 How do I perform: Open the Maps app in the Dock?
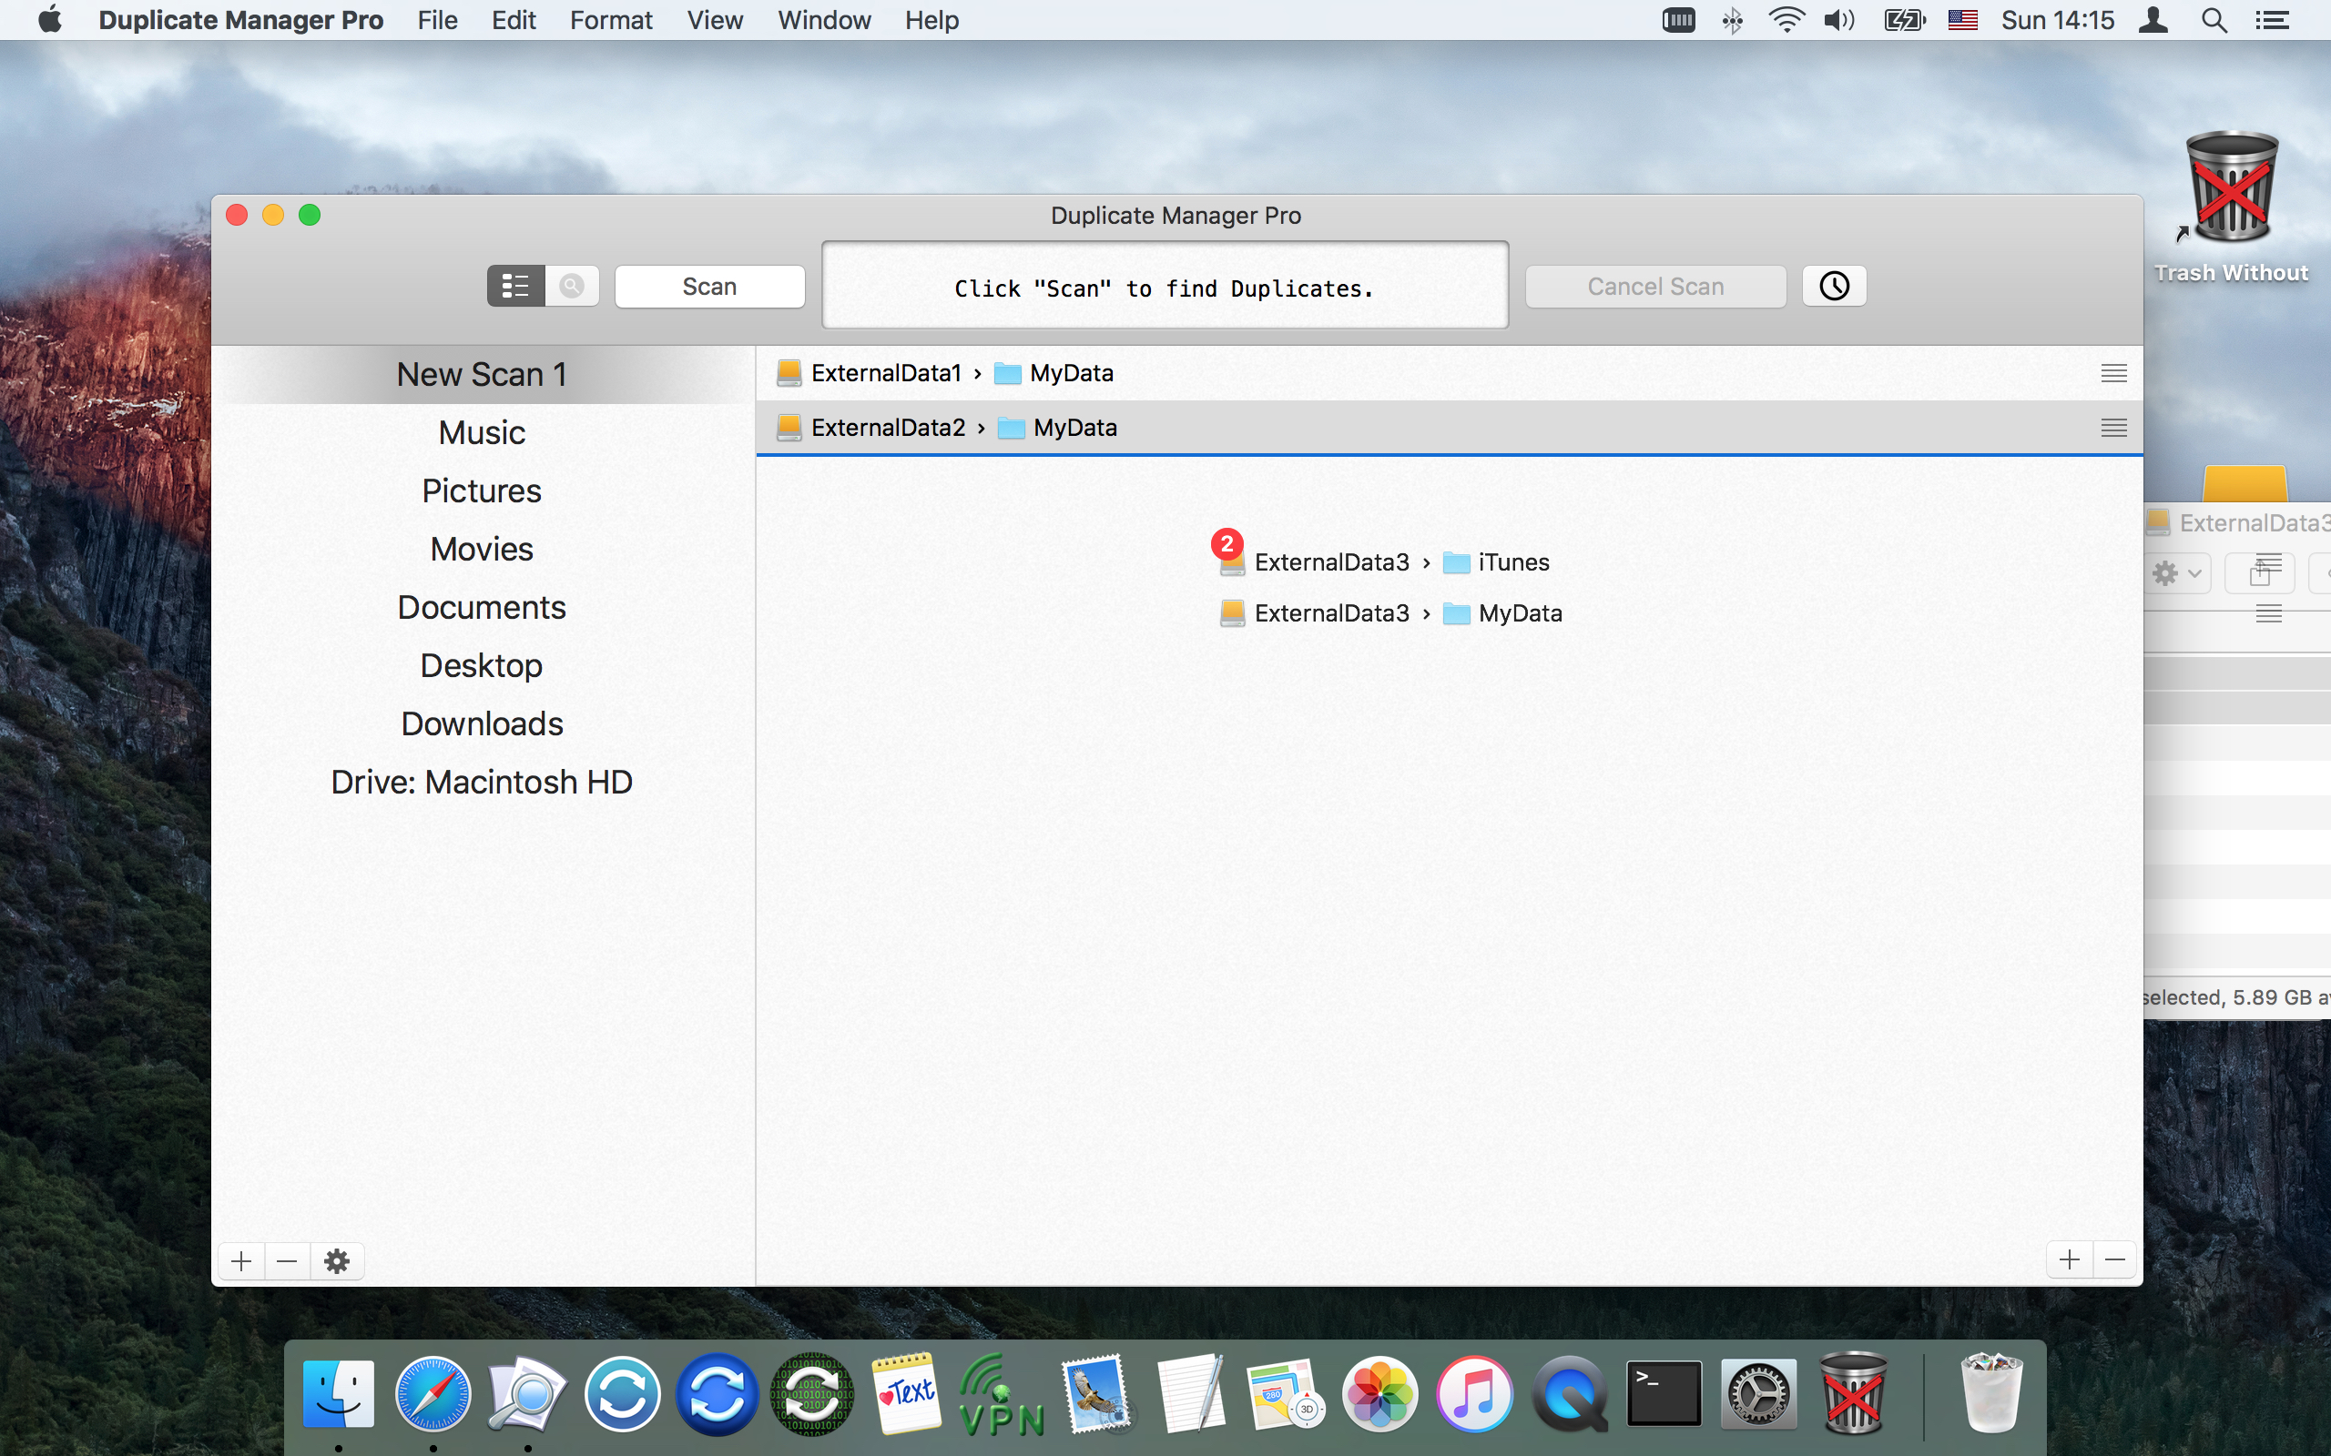1285,1393
